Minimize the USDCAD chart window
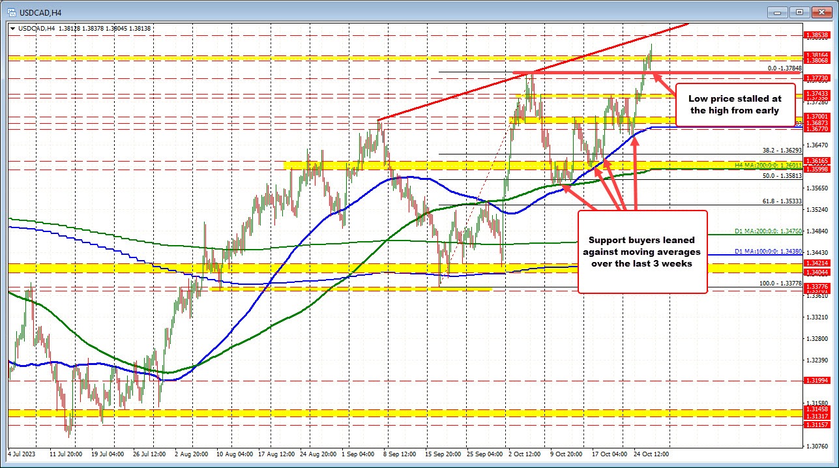 click(x=778, y=12)
